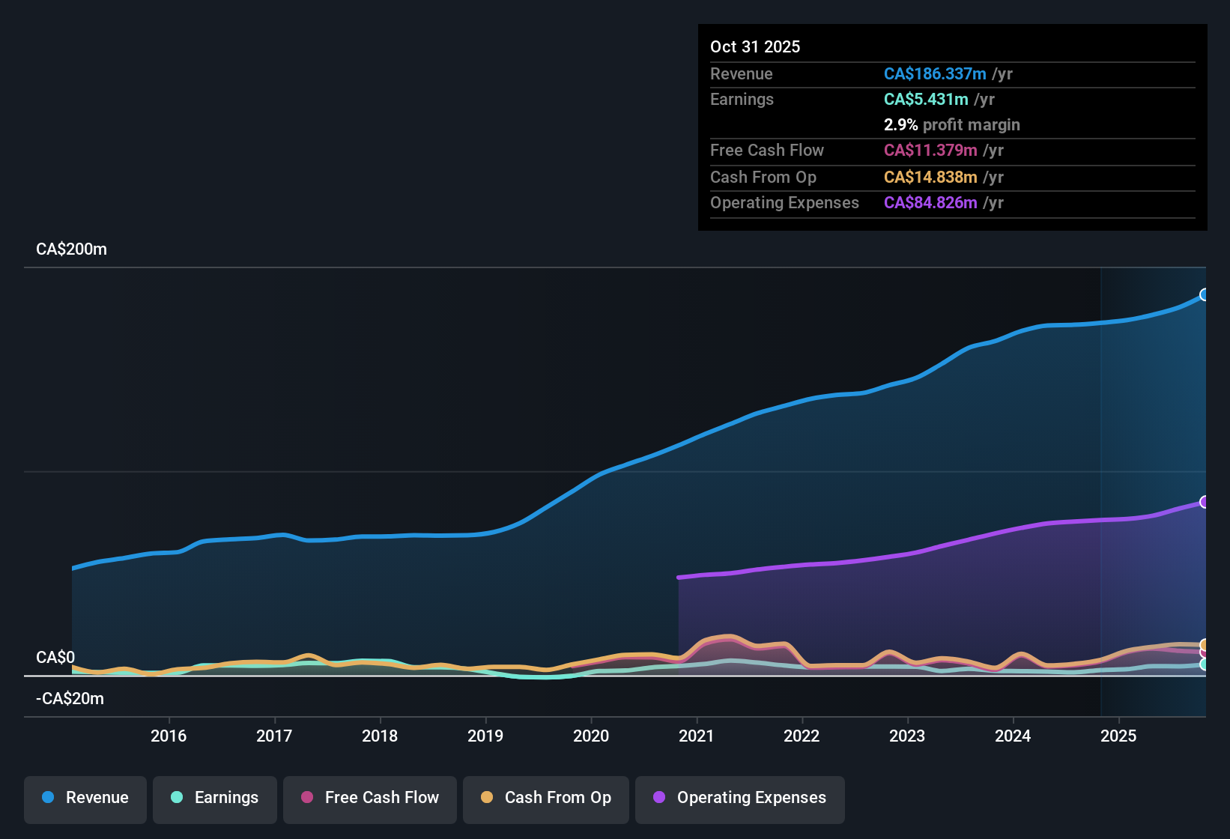Click the vertical forecast divider line
The width and height of the screenshot is (1230, 839).
click(x=1101, y=487)
